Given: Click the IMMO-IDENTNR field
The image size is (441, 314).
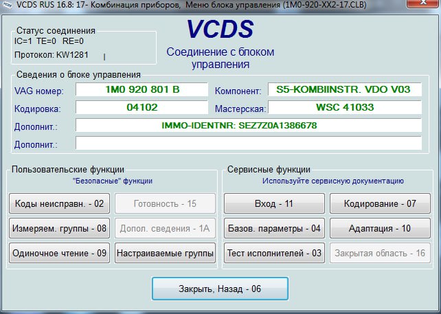Looking at the screenshot, I should (249, 125).
